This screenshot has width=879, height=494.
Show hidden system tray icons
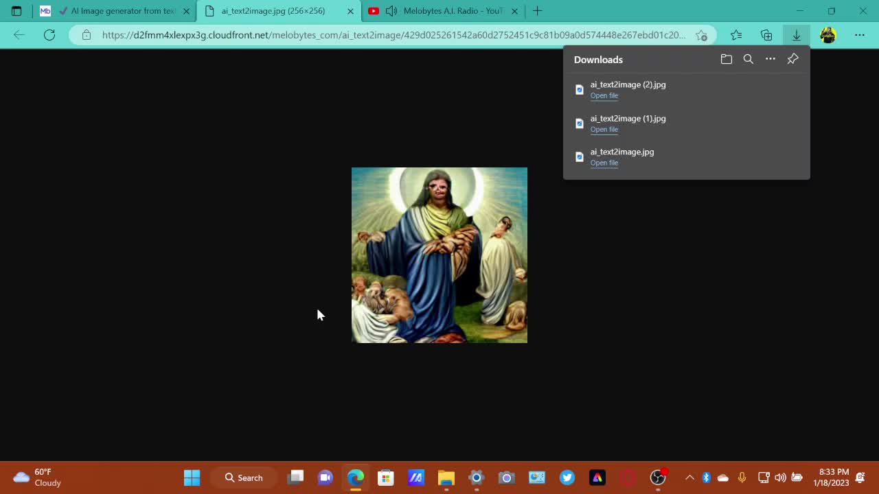tap(689, 478)
